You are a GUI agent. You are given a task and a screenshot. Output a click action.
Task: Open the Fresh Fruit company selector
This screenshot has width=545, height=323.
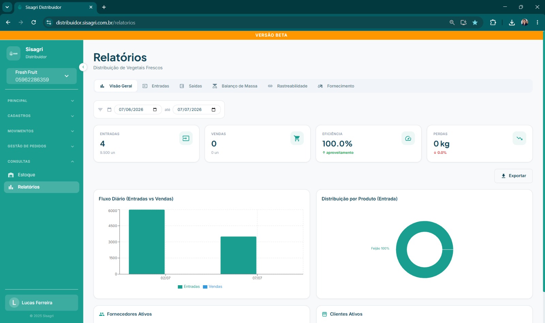coord(42,76)
